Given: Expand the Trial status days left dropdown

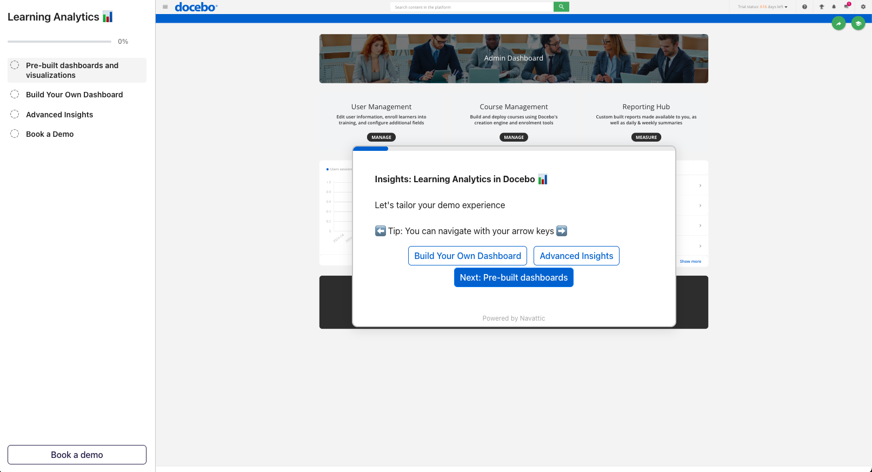Looking at the screenshot, I should pos(763,7).
